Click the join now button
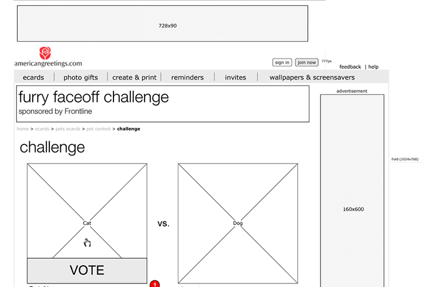Image resolution: width=430 pixels, height=287 pixels. (307, 63)
